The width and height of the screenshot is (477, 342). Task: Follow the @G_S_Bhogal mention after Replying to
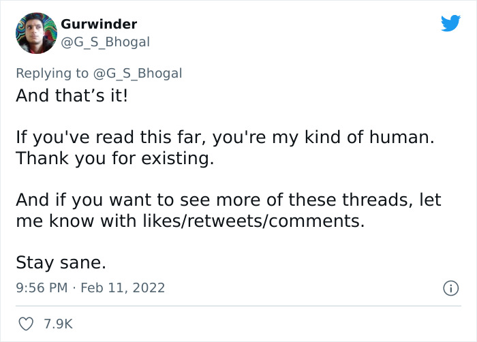pyautogui.click(x=141, y=73)
